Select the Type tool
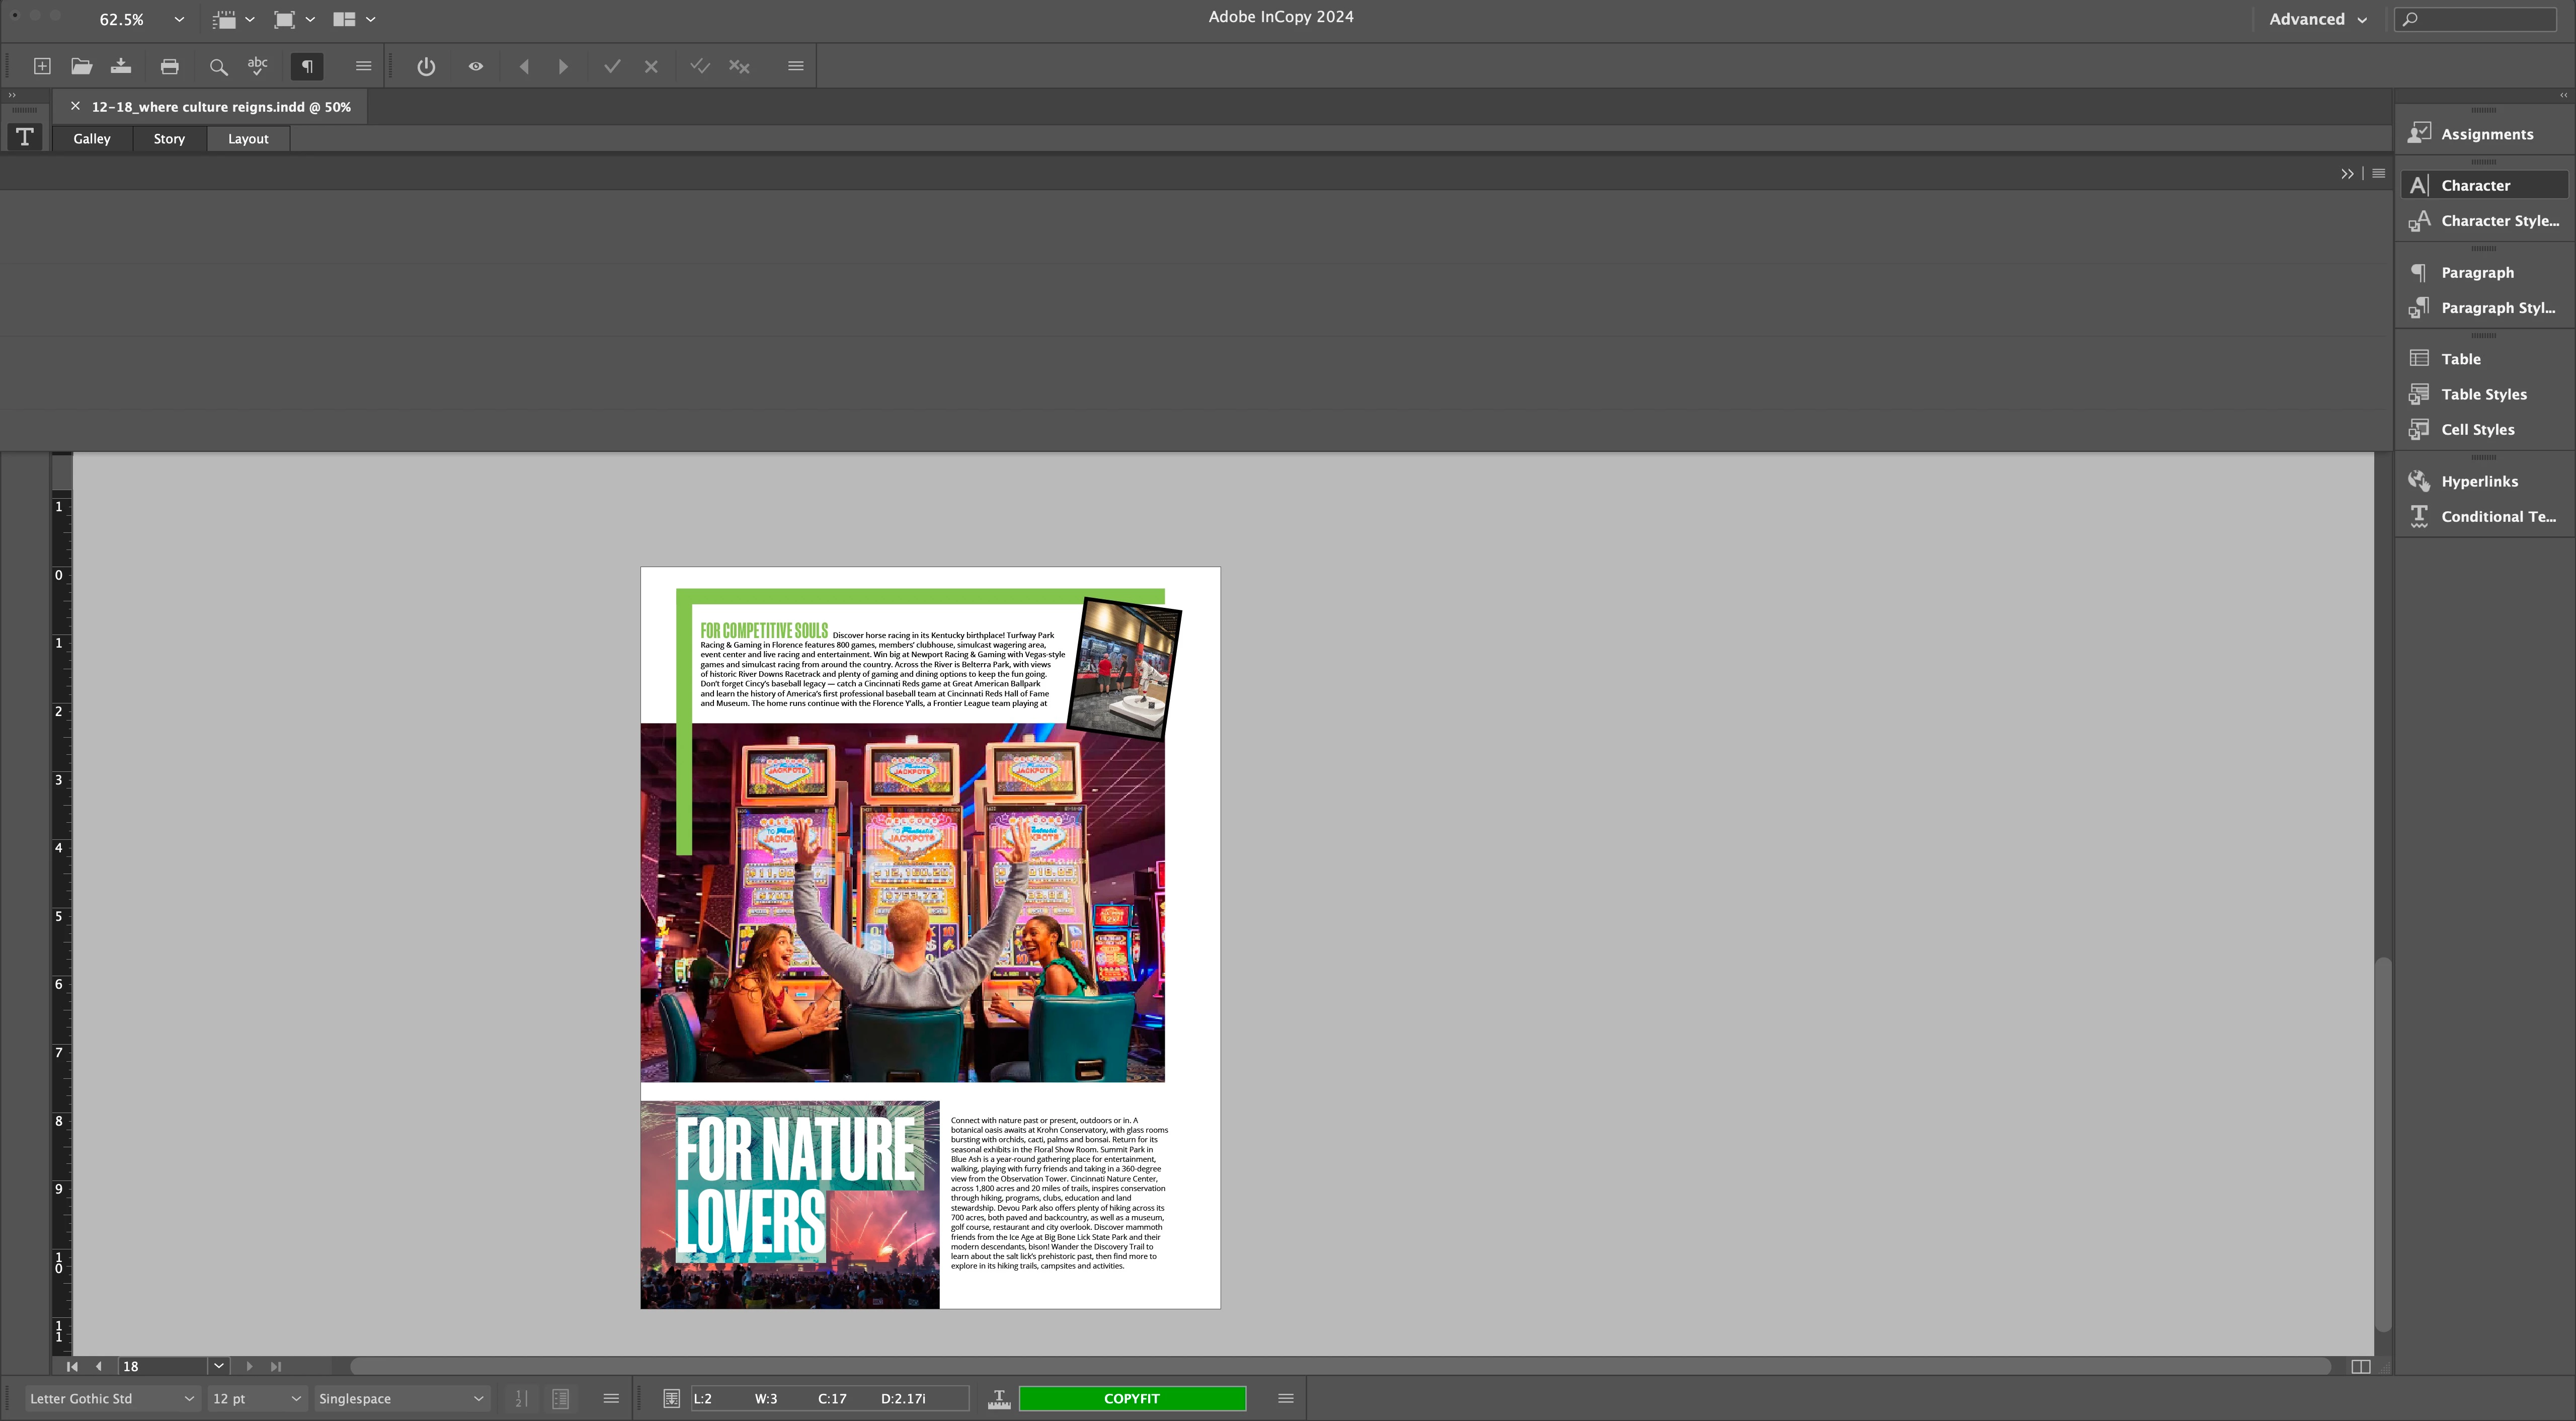 click(25, 137)
